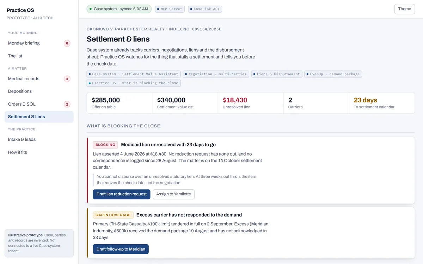Click the Orders & SOL badge showing 2
This screenshot has height=264, width=423.
(67, 104)
